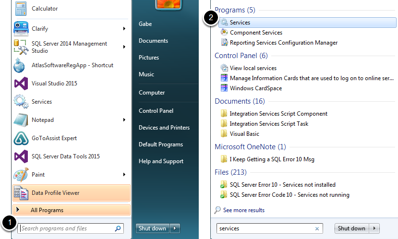Screen dimensions: 398x239
Task: Open Documents from the start menu
Action: [153, 41]
